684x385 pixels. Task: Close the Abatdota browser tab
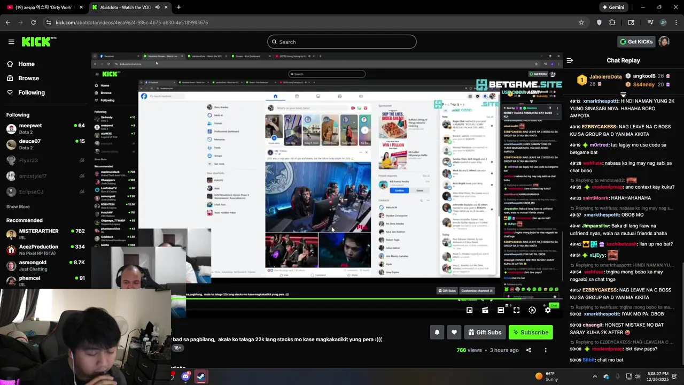[166, 7]
